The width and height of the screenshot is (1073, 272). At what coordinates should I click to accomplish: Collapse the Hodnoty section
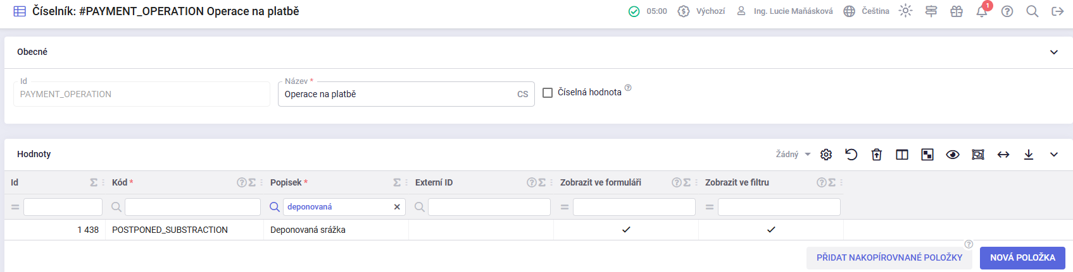pyautogui.click(x=1054, y=155)
